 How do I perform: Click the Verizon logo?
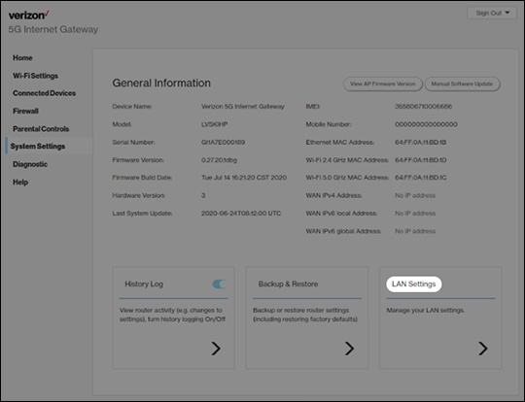tap(29, 15)
